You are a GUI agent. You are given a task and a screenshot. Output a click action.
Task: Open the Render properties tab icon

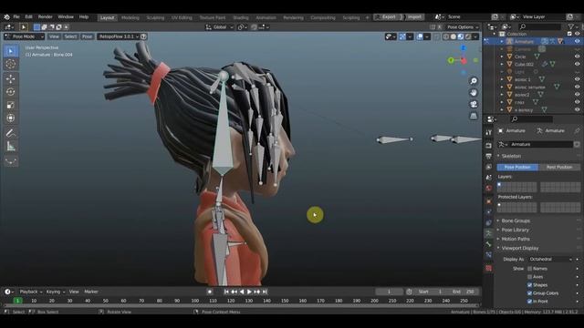coord(489,146)
